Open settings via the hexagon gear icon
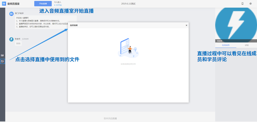 pos(250,4)
